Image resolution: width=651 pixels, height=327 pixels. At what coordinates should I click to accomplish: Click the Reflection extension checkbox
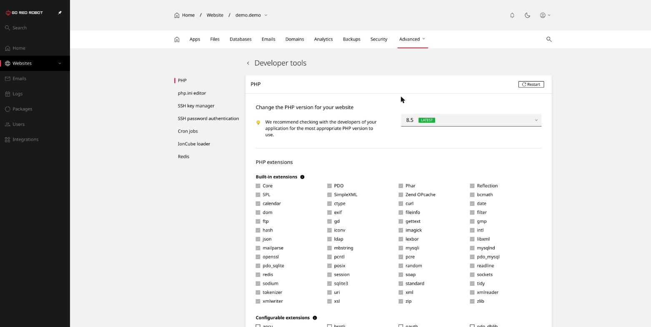(x=472, y=186)
